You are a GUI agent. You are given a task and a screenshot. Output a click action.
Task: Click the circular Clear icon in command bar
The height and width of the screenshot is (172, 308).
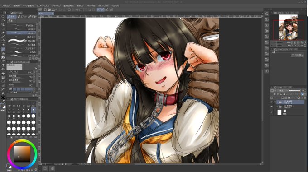pyautogui.click(x=69, y=10)
